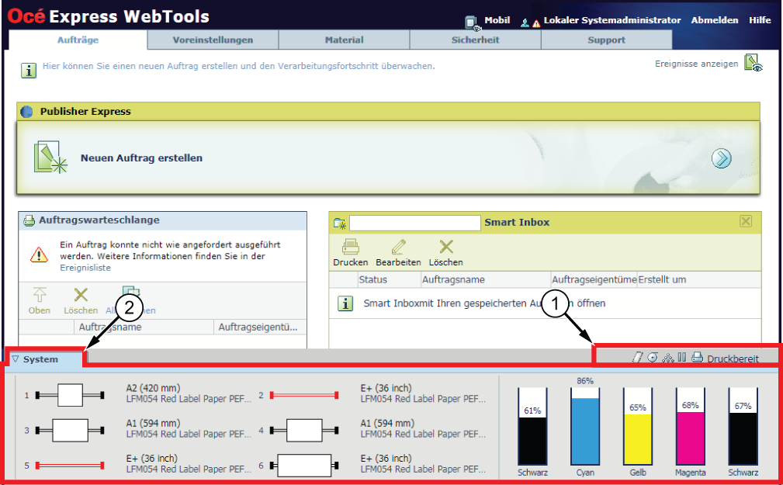Collapse the System panel

coord(16,359)
